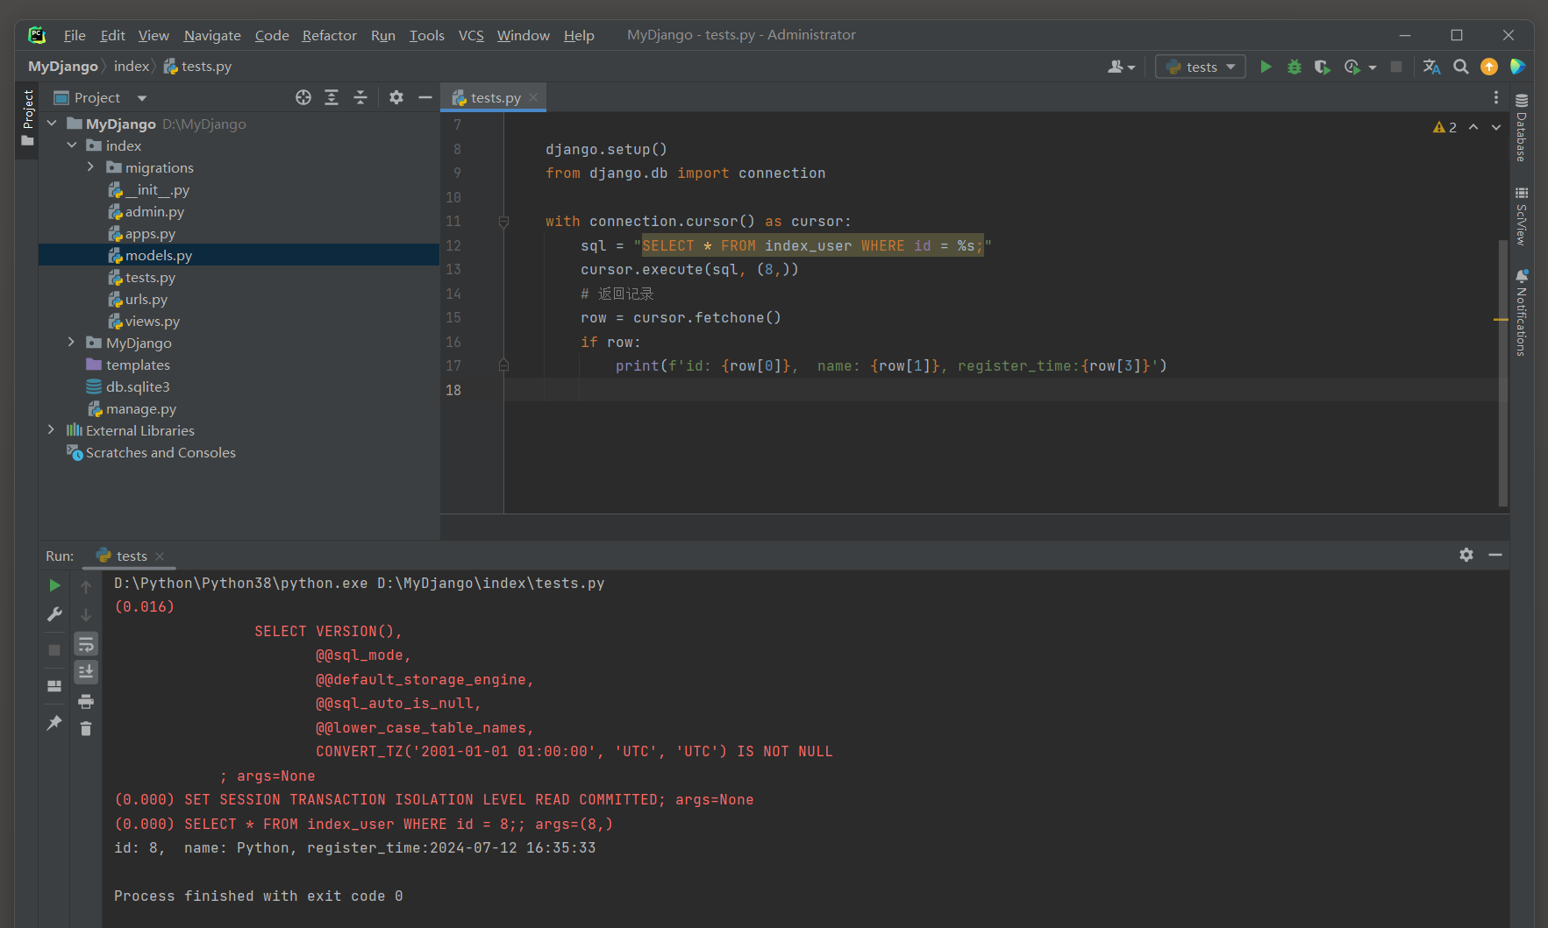Go to next highlighted warning arrow

[x=1496, y=127]
